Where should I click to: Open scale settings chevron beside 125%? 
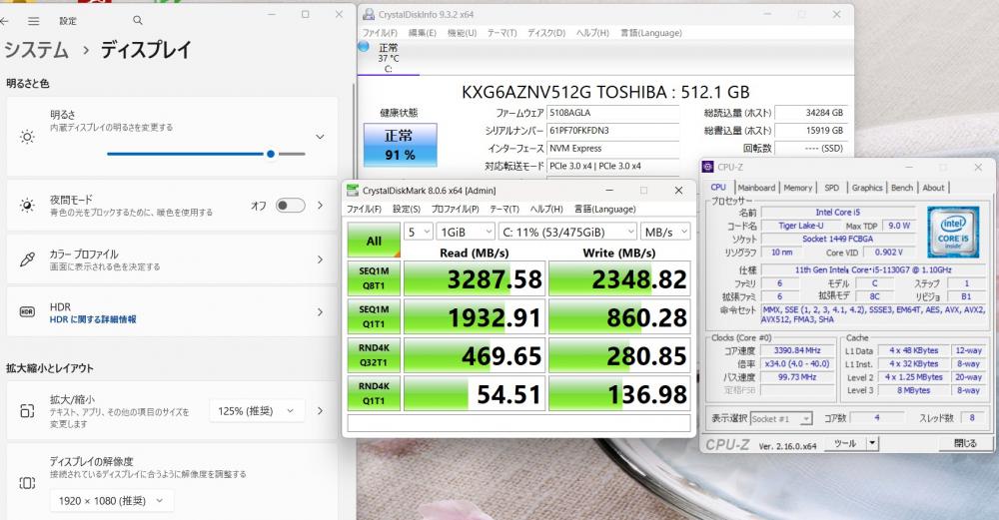tap(321, 411)
